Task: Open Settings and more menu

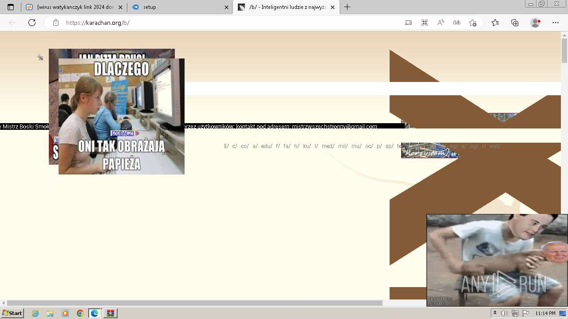Action: (556, 23)
